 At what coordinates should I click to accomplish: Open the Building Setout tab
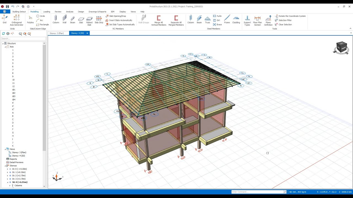[19, 12]
